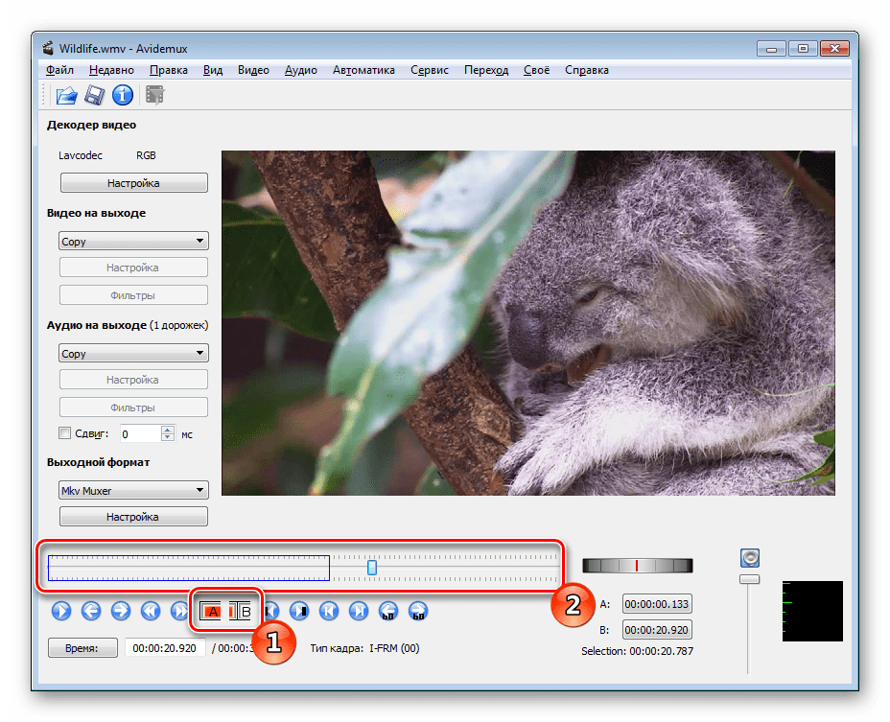Click the jog shuttle wheel control
This screenshot has height=722, width=890.
[638, 566]
